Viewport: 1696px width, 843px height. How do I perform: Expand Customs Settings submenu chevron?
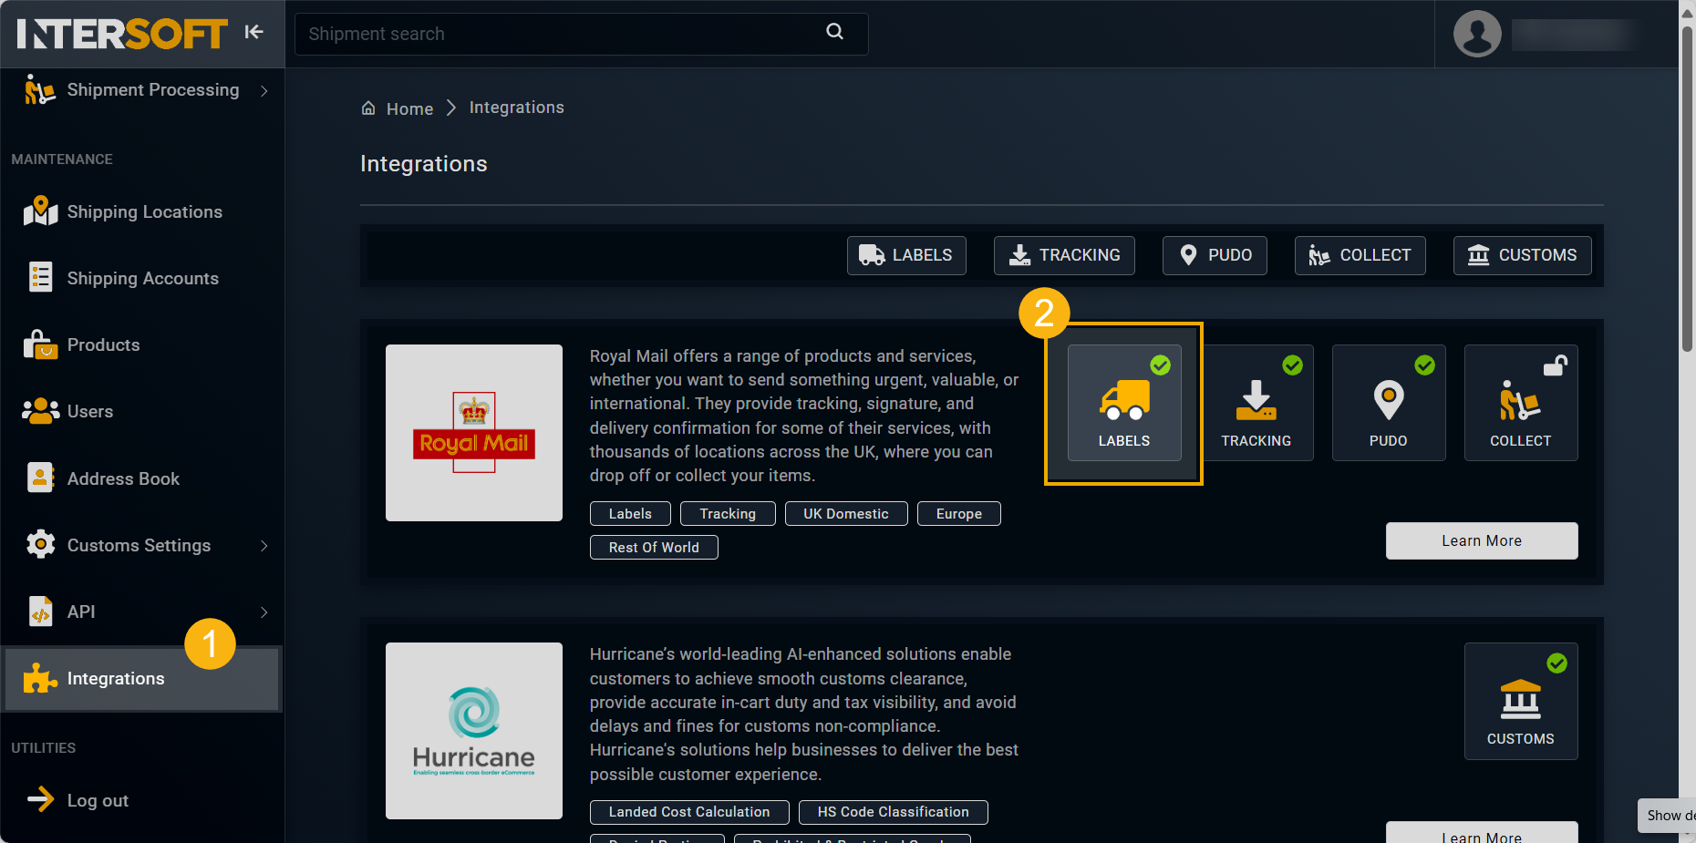[x=264, y=545]
